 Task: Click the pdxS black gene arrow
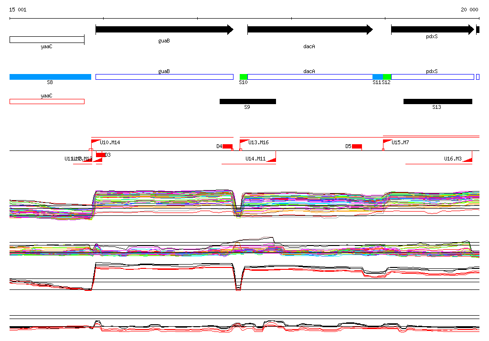pos(433,30)
